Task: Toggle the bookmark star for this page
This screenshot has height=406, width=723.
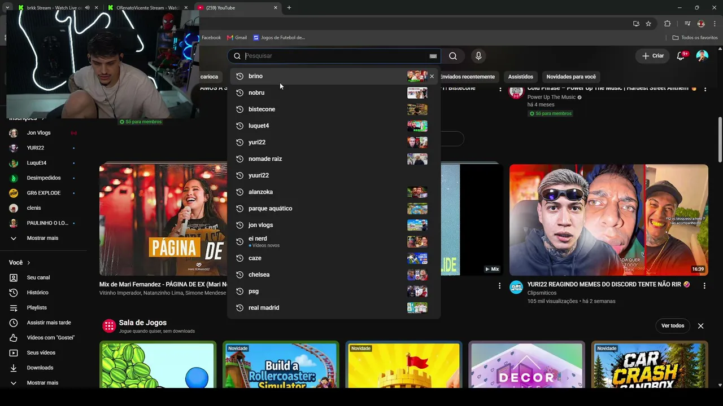Action: (x=648, y=24)
